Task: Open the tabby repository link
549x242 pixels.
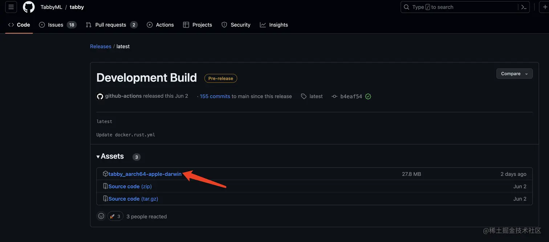Action: (77, 7)
